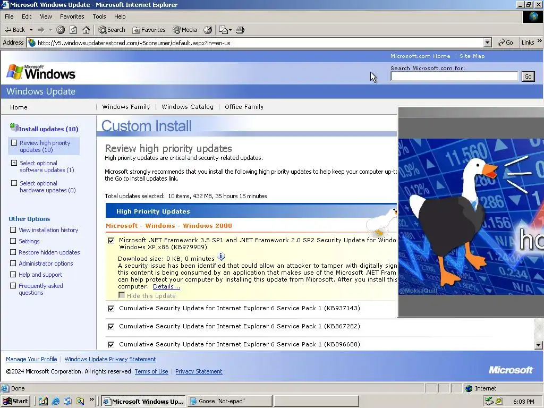This screenshot has height=408, width=544.
Task: Expand the Quick Launch overflow chevron
Action: click(x=92, y=399)
